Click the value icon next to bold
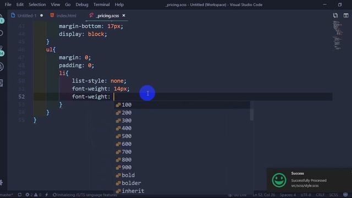Viewport: 352px width, 198px height. pyautogui.click(x=118, y=175)
